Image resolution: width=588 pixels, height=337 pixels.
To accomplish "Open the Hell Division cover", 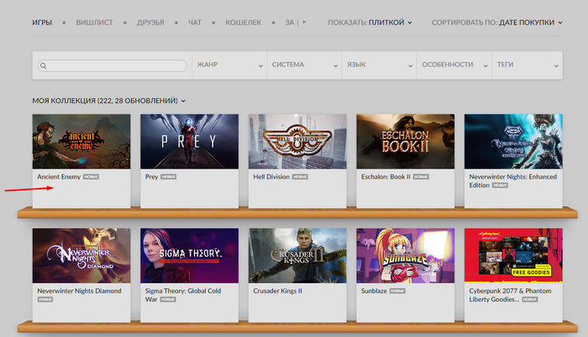I will (x=297, y=142).
